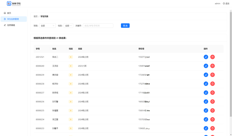Select 学生信息管理 in the sidebar
Screen dimensions: 232x136
14,19
